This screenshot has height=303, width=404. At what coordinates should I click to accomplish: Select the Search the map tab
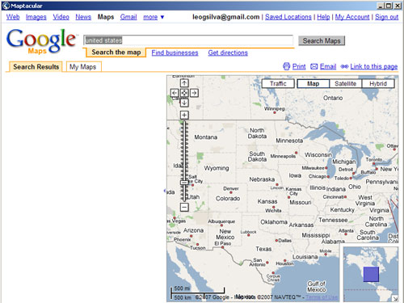coord(116,53)
